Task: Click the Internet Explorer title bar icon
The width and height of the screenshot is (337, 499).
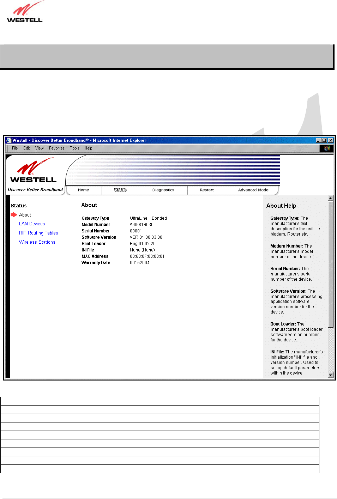Action: [8, 140]
